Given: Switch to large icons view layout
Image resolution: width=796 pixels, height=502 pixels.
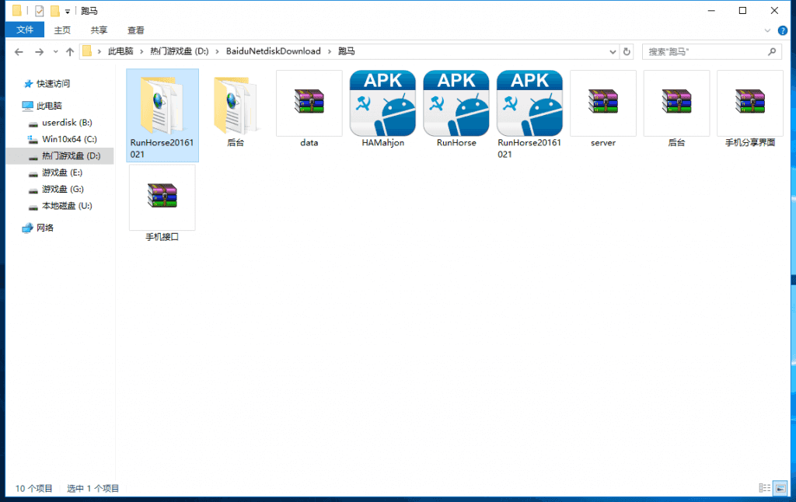Looking at the screenshot, I should (780, 488).
